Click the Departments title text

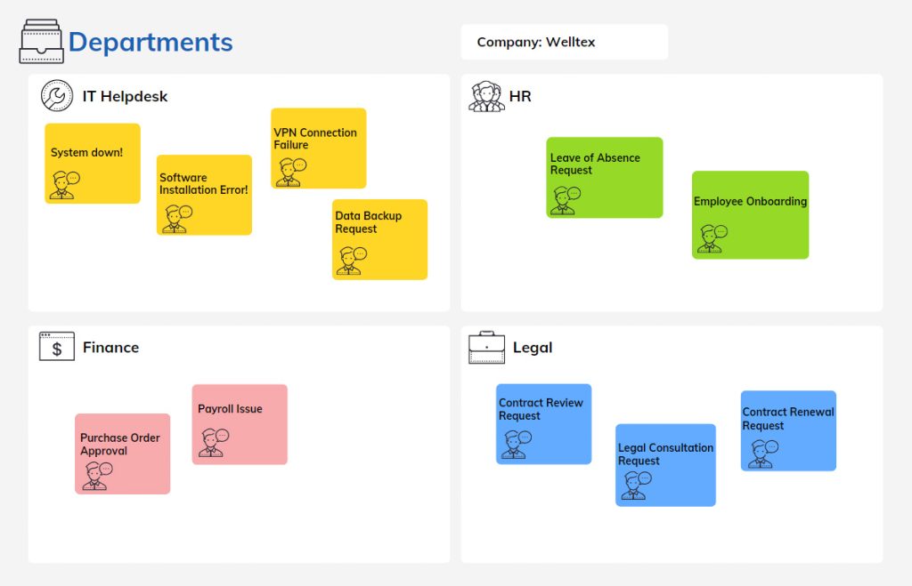point(151,43)
